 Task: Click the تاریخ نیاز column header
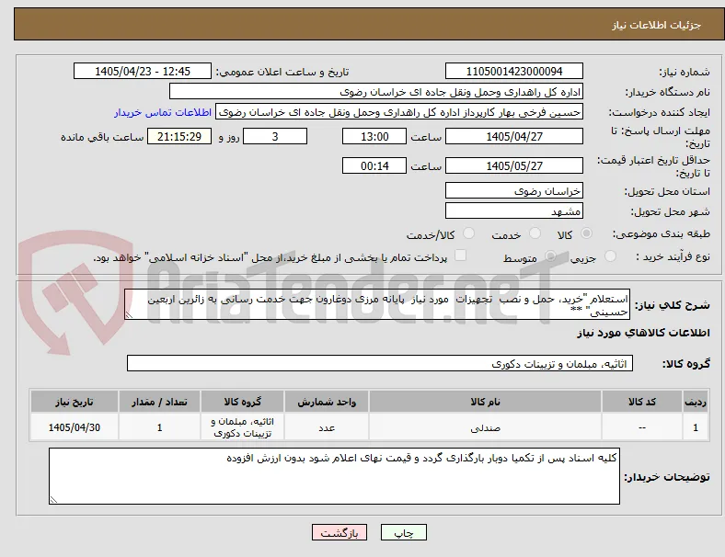tap(75, 402)
